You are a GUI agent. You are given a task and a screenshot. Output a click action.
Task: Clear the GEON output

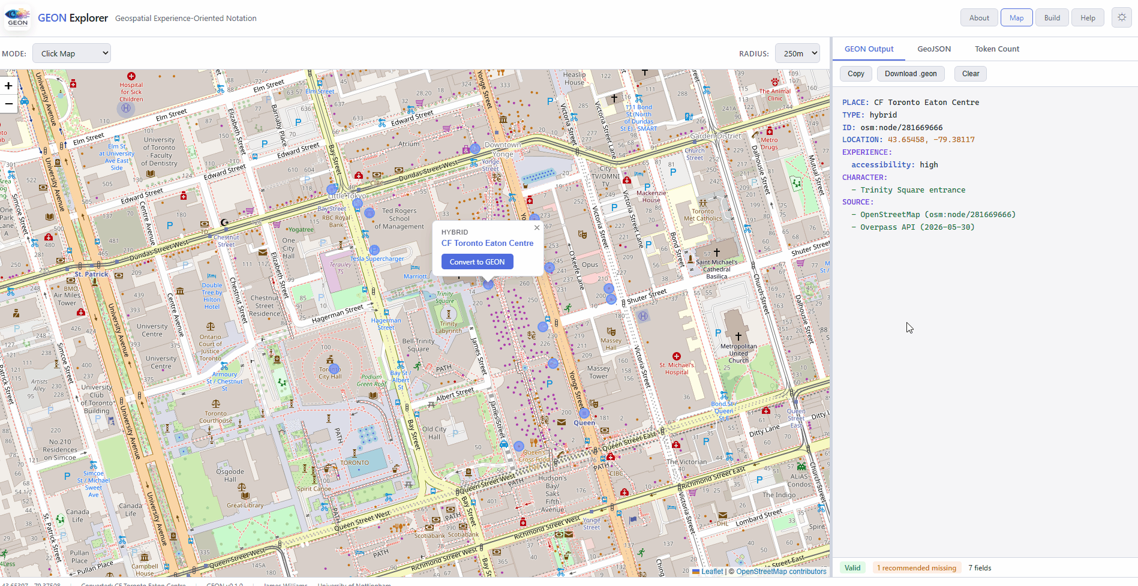click(970, 74)
